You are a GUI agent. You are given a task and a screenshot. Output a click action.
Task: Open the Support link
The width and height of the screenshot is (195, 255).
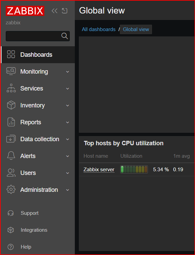(x=30, y=213)
